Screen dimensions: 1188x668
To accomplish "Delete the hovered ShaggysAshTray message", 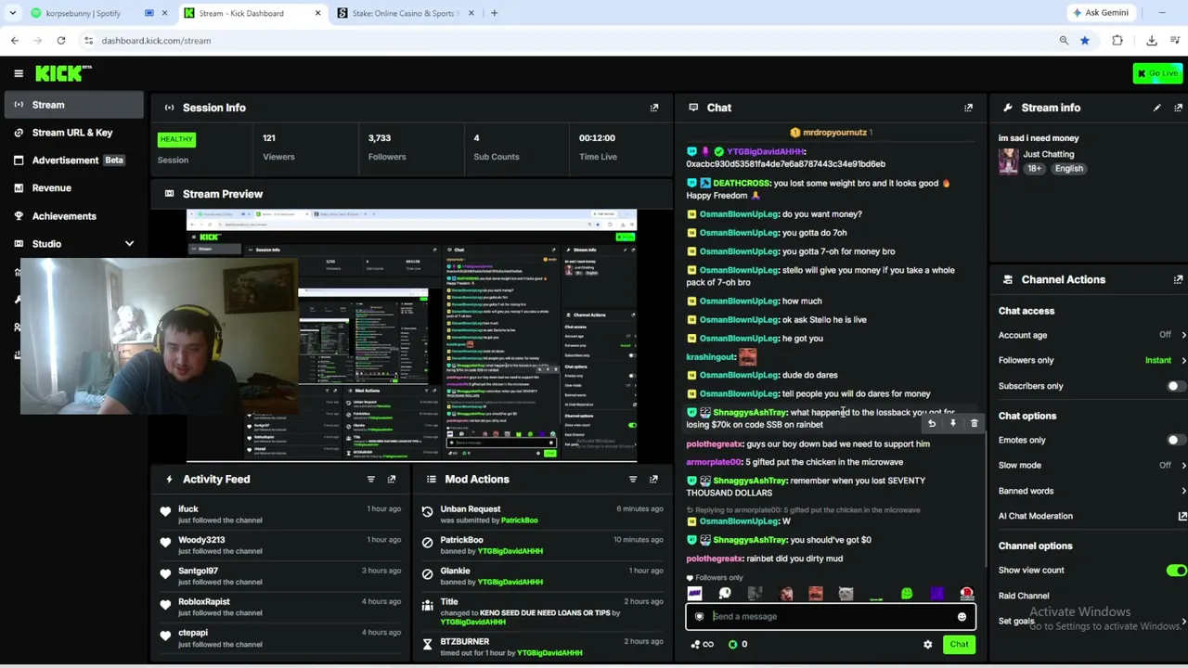I will point(974,424).
